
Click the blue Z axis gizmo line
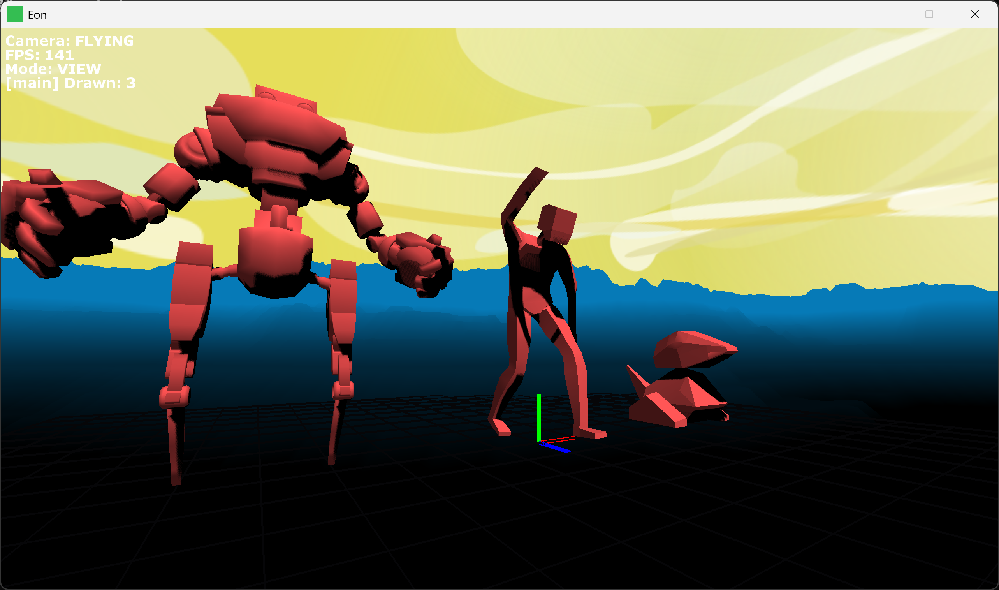(x=555, y=448)
